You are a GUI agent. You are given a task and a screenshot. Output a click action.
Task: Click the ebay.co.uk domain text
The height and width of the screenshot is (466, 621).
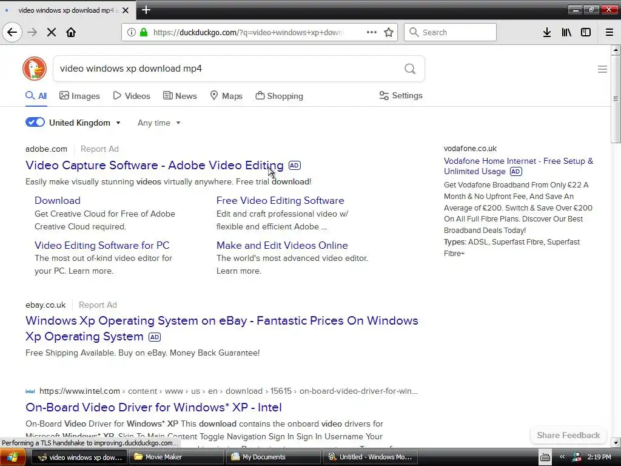pyautogui.click(x=45, y=305)
